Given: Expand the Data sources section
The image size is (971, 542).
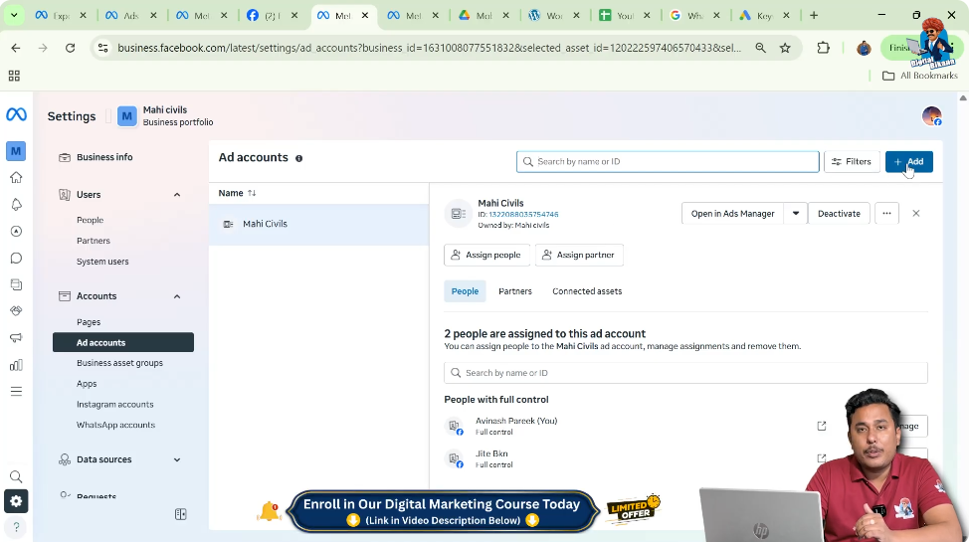Looking at the screenshot, I should (x=177, y=459).
